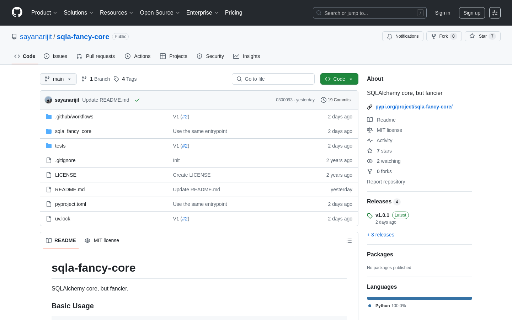Click the commit history clock icon
512x320 pixels.
tap(324, 100)
